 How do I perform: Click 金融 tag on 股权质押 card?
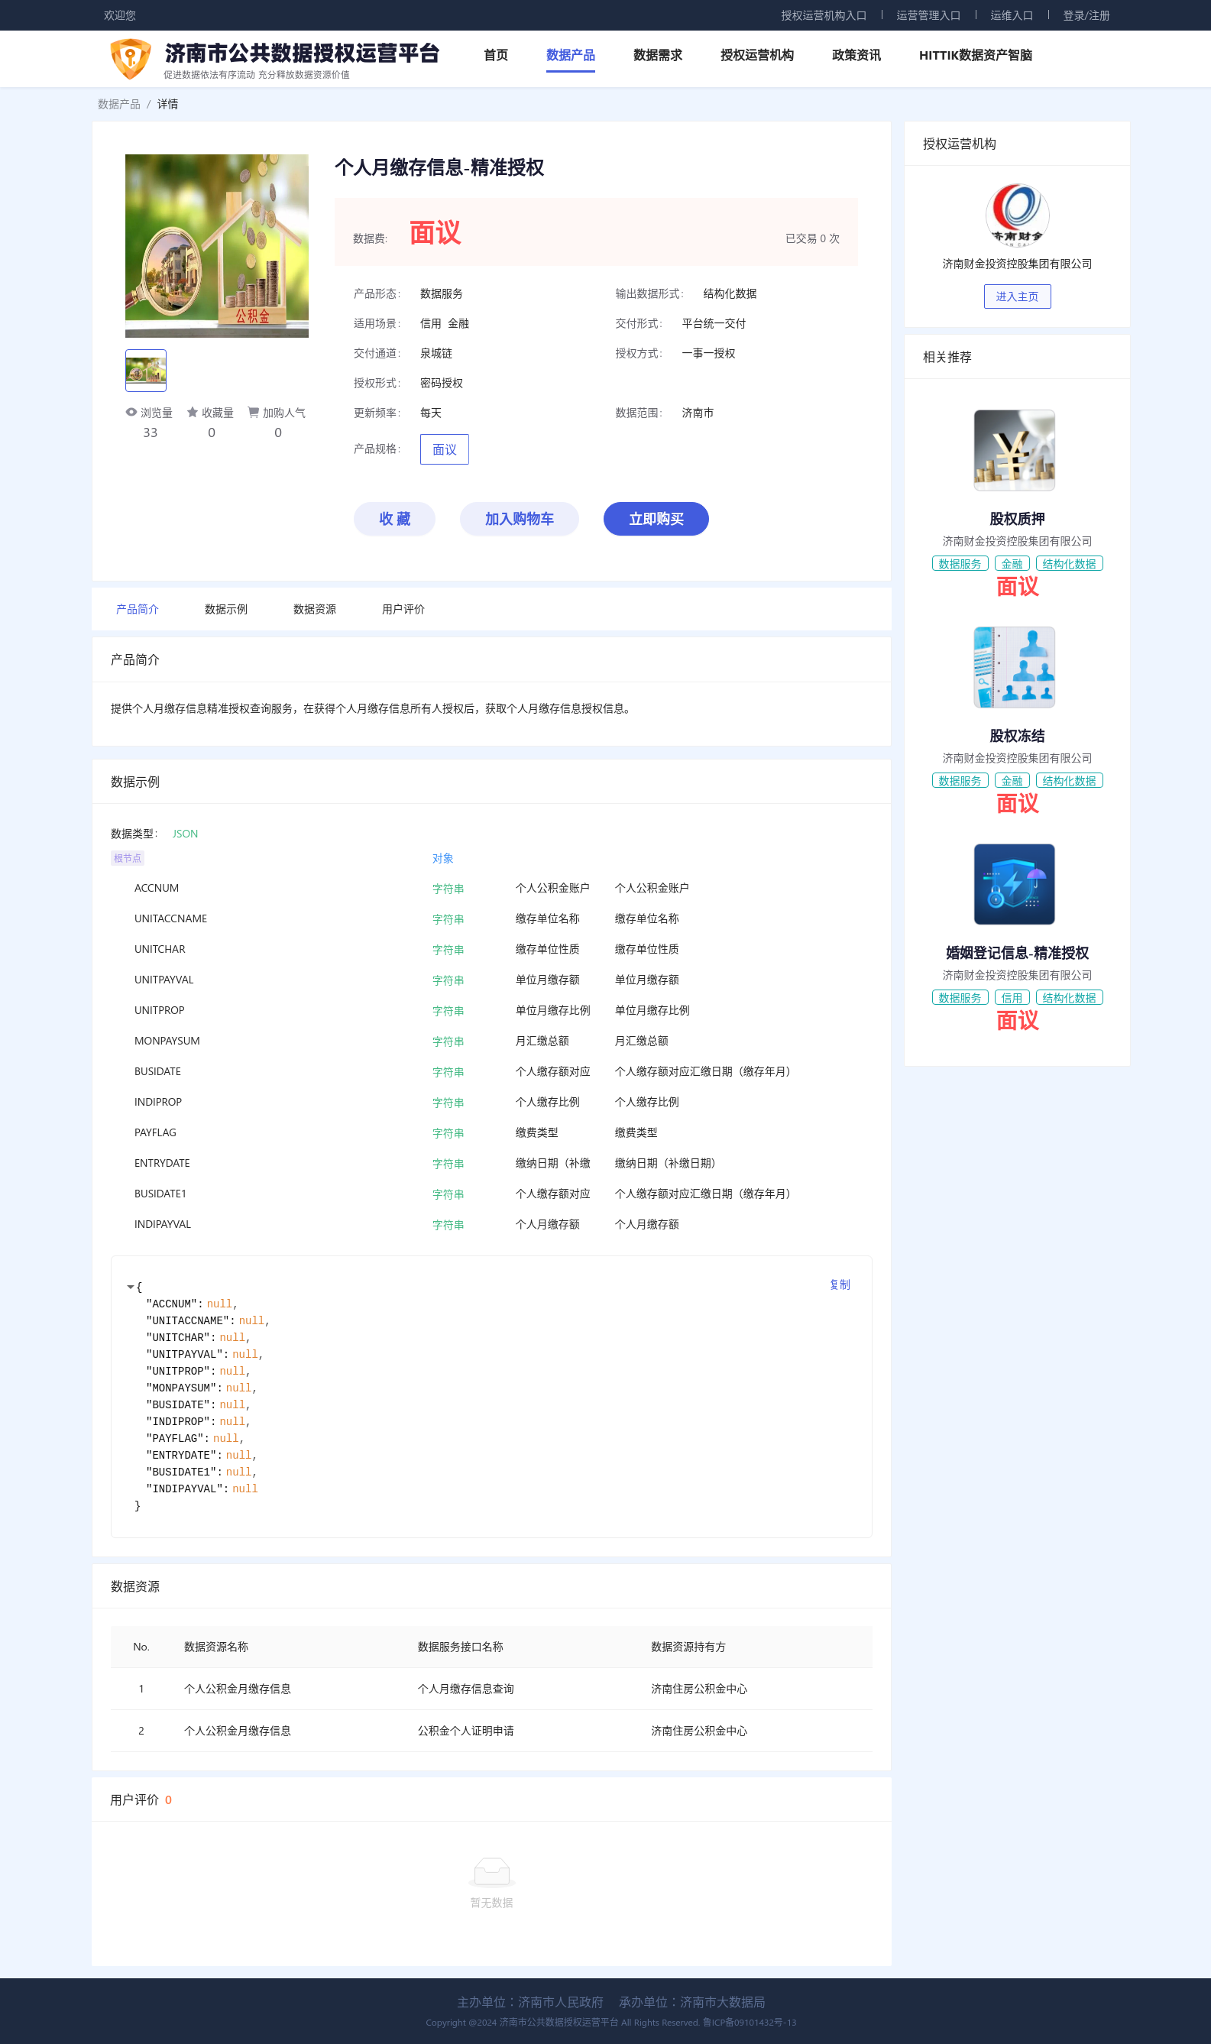tap(1012, 564)
